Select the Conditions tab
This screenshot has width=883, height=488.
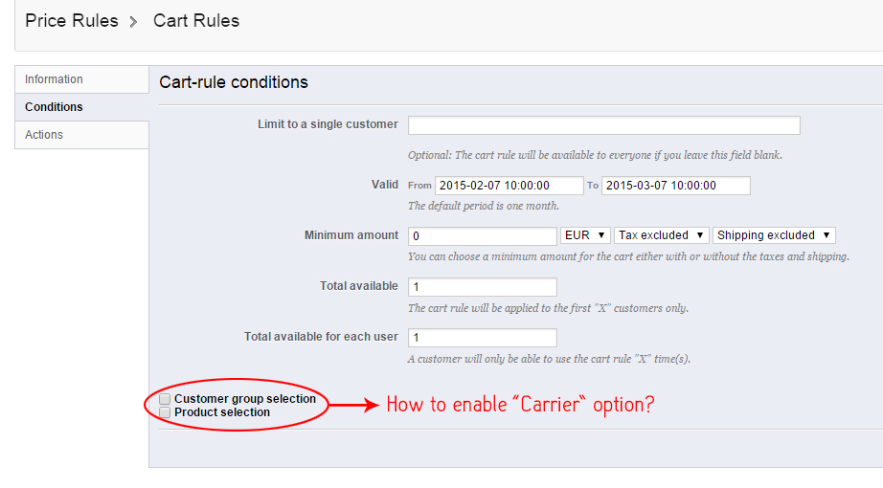tap(55, 107)
